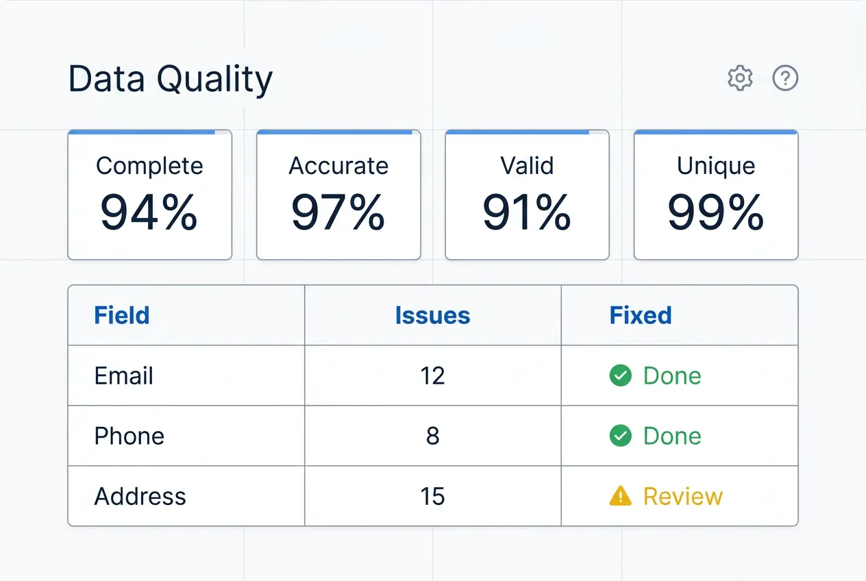Click the help question mark icon

pyautogui.click(x=785, y=78)
